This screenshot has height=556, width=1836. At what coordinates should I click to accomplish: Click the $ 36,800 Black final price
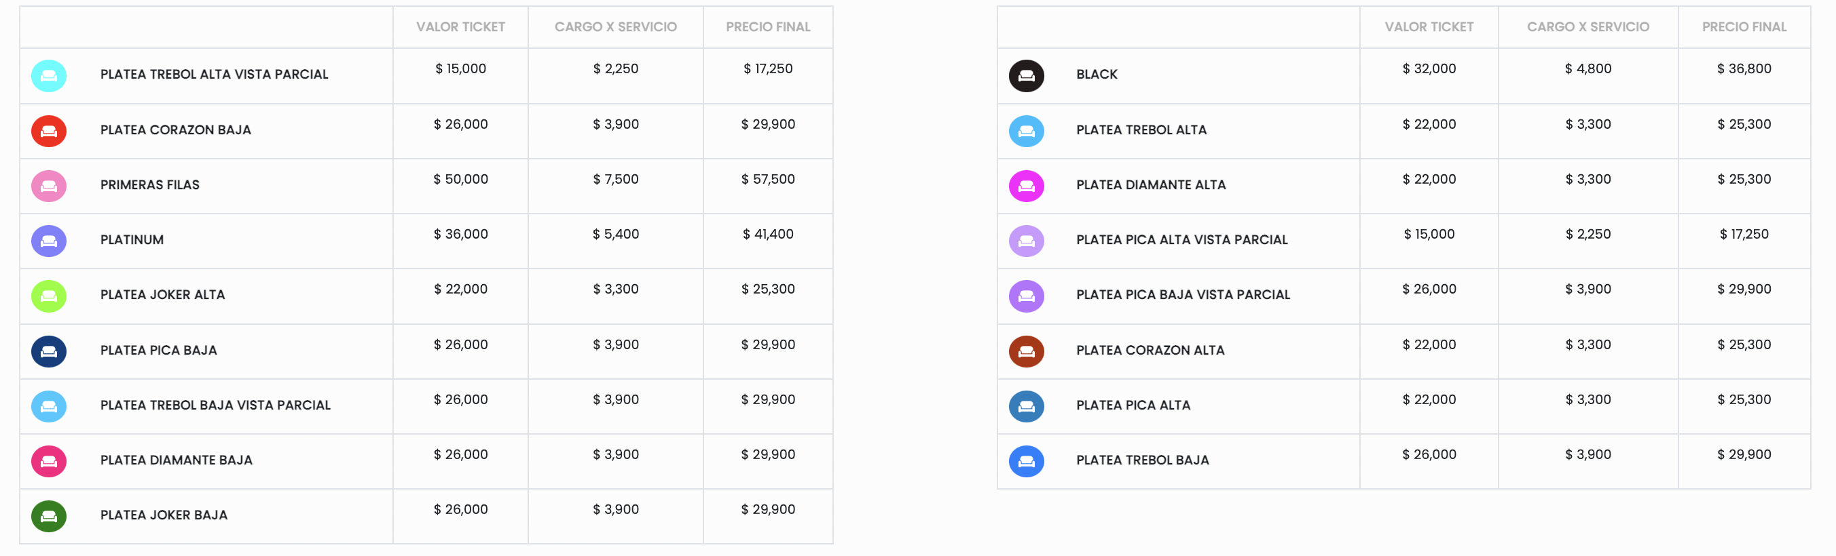pyautogui.click(x=1744, y=69)
